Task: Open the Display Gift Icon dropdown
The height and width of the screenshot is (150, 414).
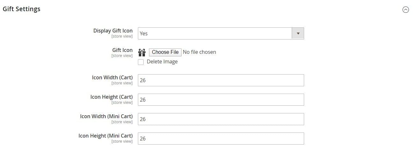Action: point(221,33)
